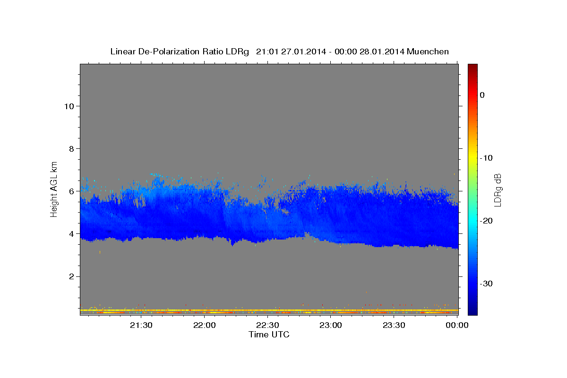Click the dark blue bottom of the colorbar
Viewport: 567px width, 378px height.
[x=472, y=309]
